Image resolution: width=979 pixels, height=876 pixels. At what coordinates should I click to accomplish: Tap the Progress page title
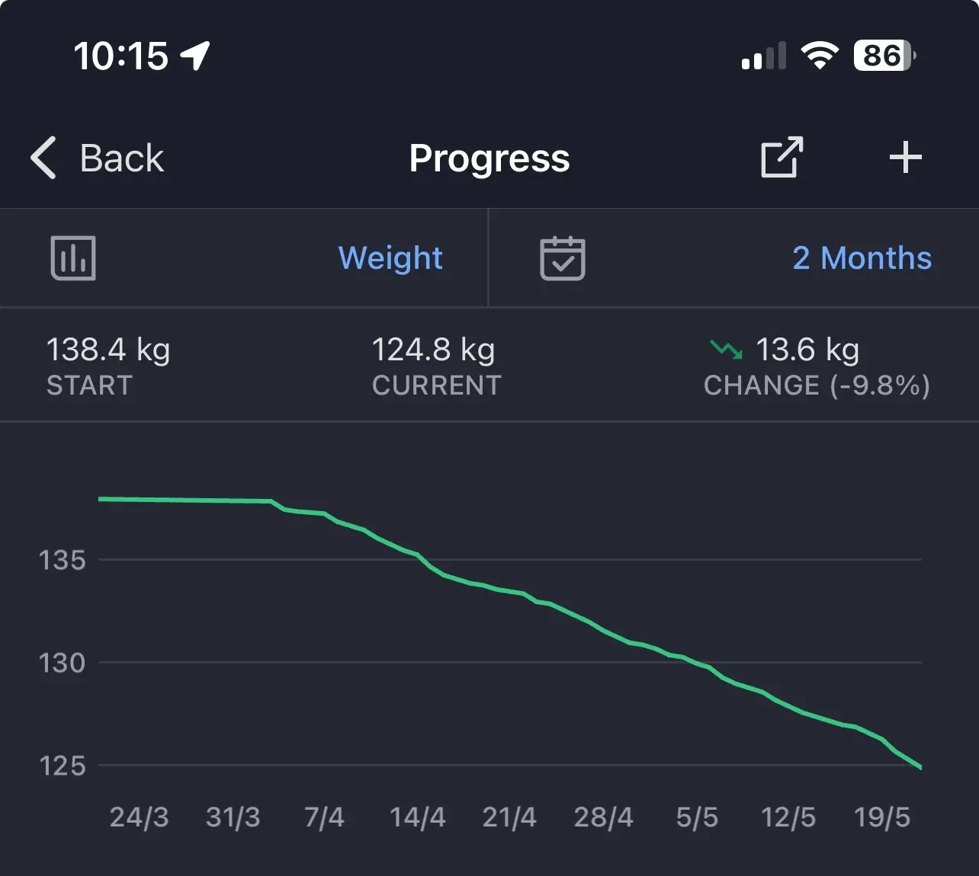(x=489, y=158)
